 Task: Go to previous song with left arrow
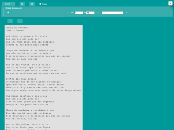(67, 13)
